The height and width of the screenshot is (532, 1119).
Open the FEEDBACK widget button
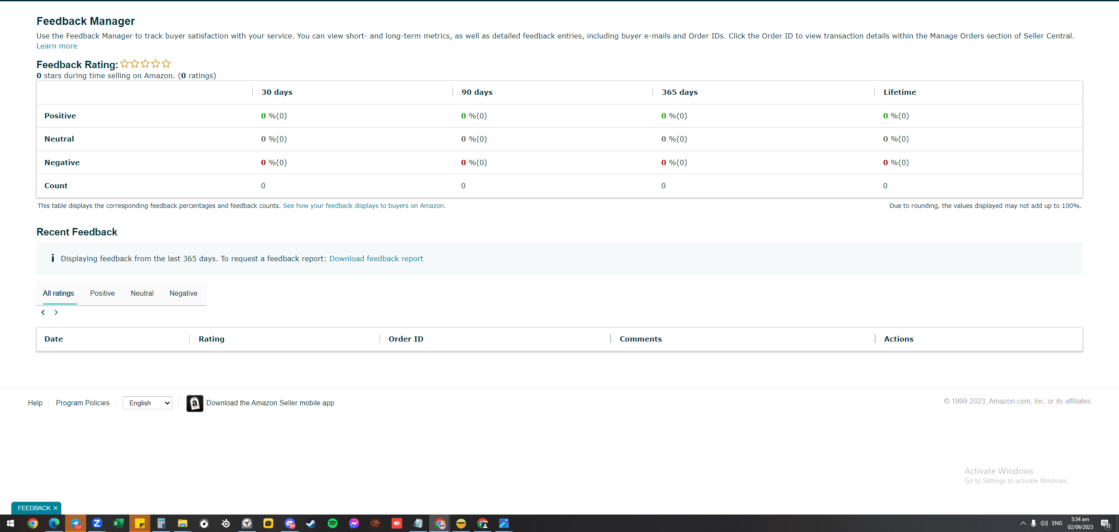[x=34, y=508]
